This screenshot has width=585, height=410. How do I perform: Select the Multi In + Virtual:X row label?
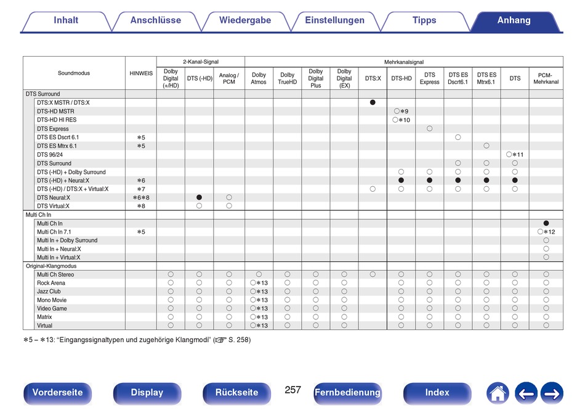click(x=58, y=257)
